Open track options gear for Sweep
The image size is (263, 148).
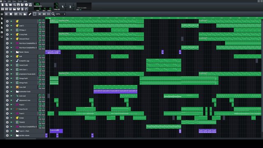[x=7, y=118]
